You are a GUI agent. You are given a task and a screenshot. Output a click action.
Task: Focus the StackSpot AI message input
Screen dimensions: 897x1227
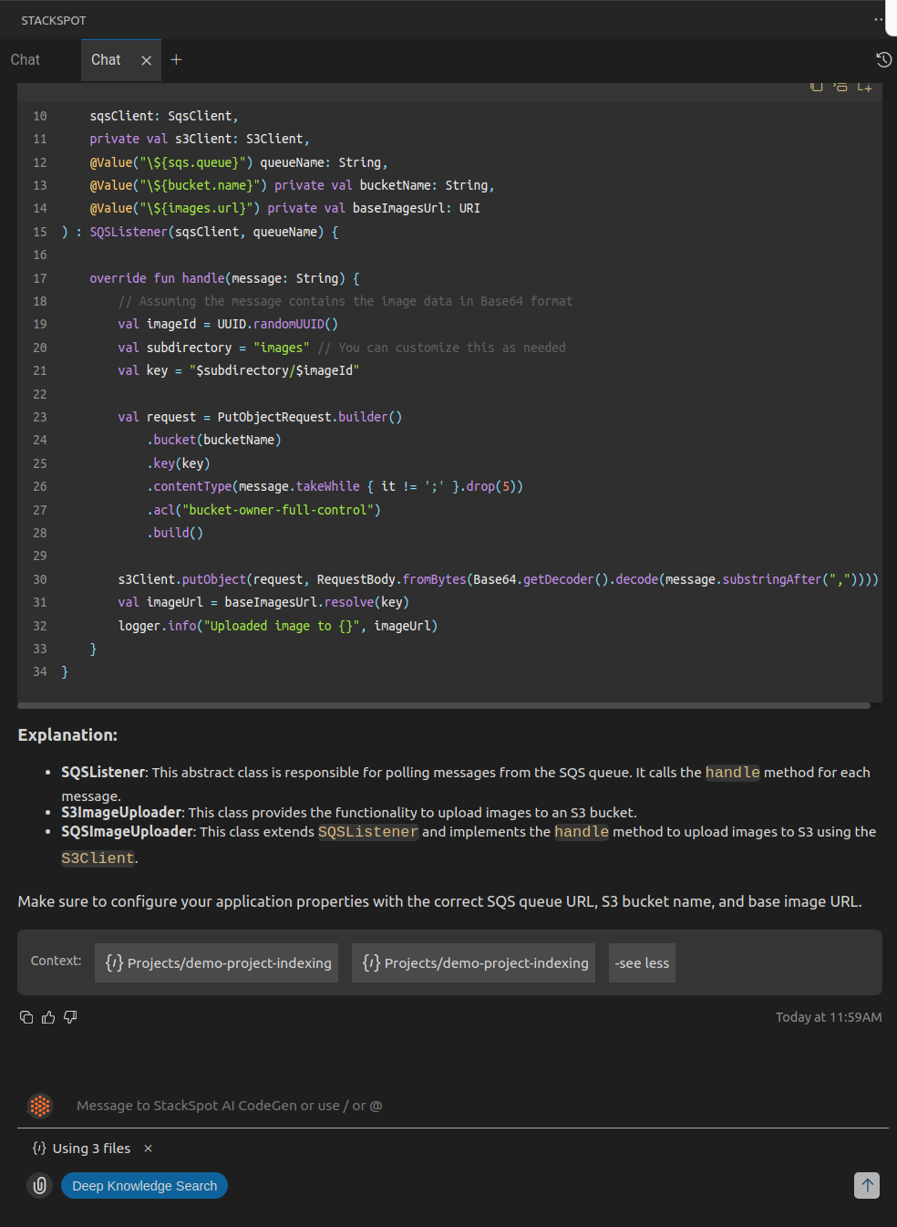[x=456, y=1106]
